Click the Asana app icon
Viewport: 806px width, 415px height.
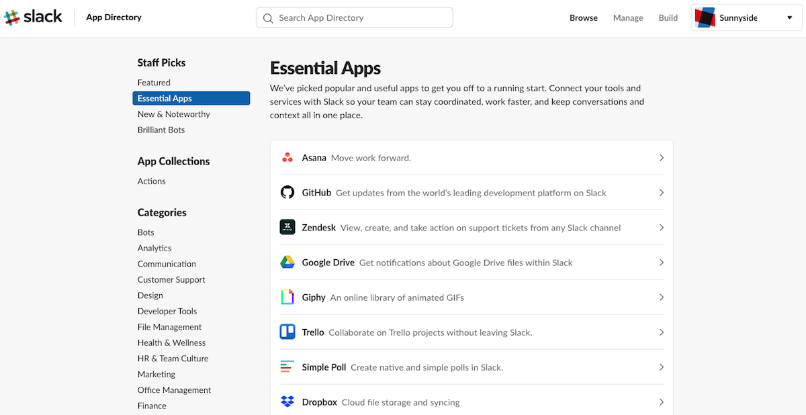pos(287,158)
